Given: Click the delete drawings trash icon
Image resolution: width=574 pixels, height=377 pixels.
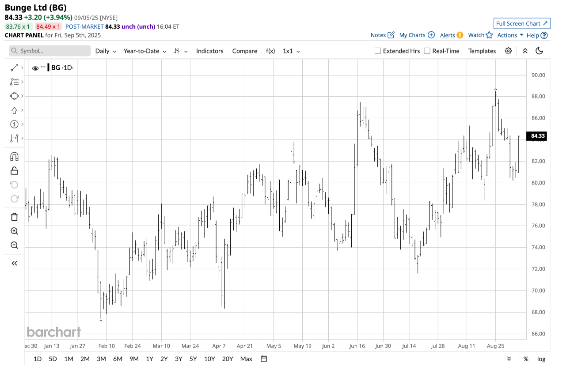Looking at the screenshot, I should pyautogui.click(x=14, y=216).
